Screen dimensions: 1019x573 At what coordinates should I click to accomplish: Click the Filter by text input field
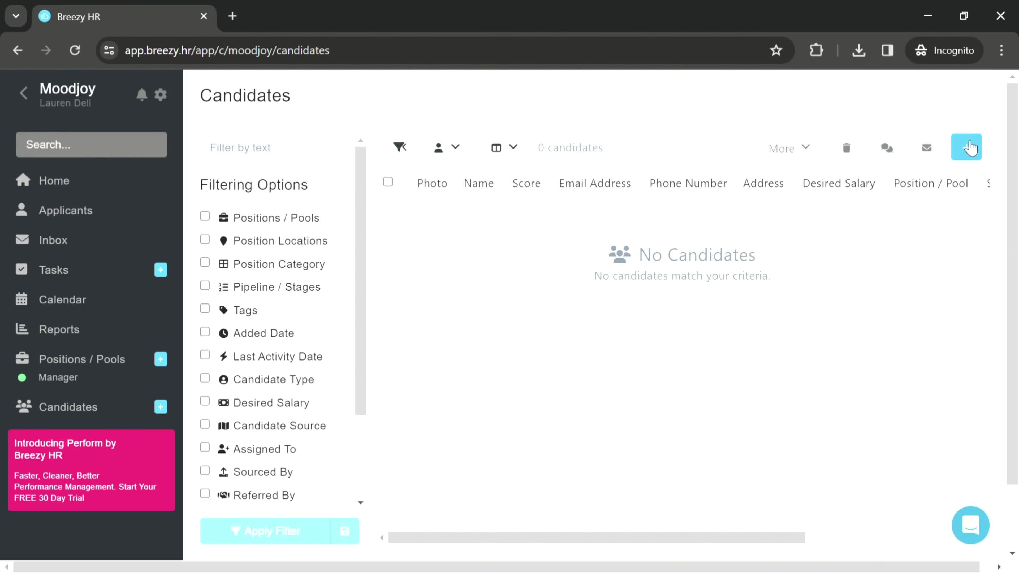(279, 147)
